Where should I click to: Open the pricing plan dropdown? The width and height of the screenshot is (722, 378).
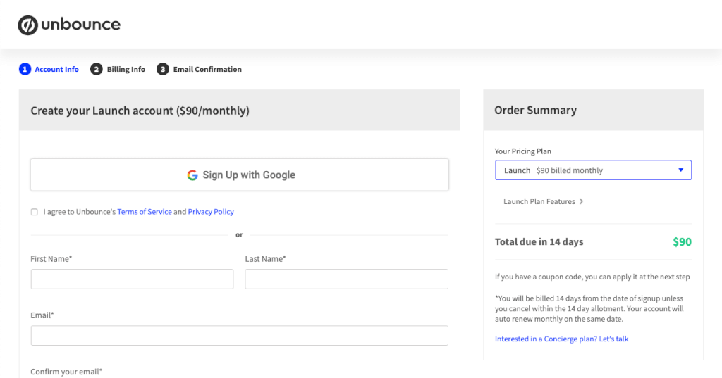tap(593, 170)
